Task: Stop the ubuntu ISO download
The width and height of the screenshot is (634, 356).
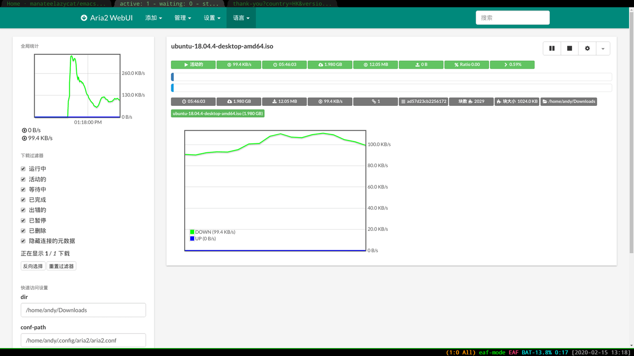Action: tap(570, 48)
